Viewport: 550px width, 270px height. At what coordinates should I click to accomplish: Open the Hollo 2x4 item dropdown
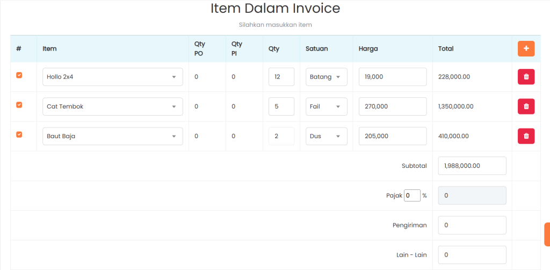[112, 77]
